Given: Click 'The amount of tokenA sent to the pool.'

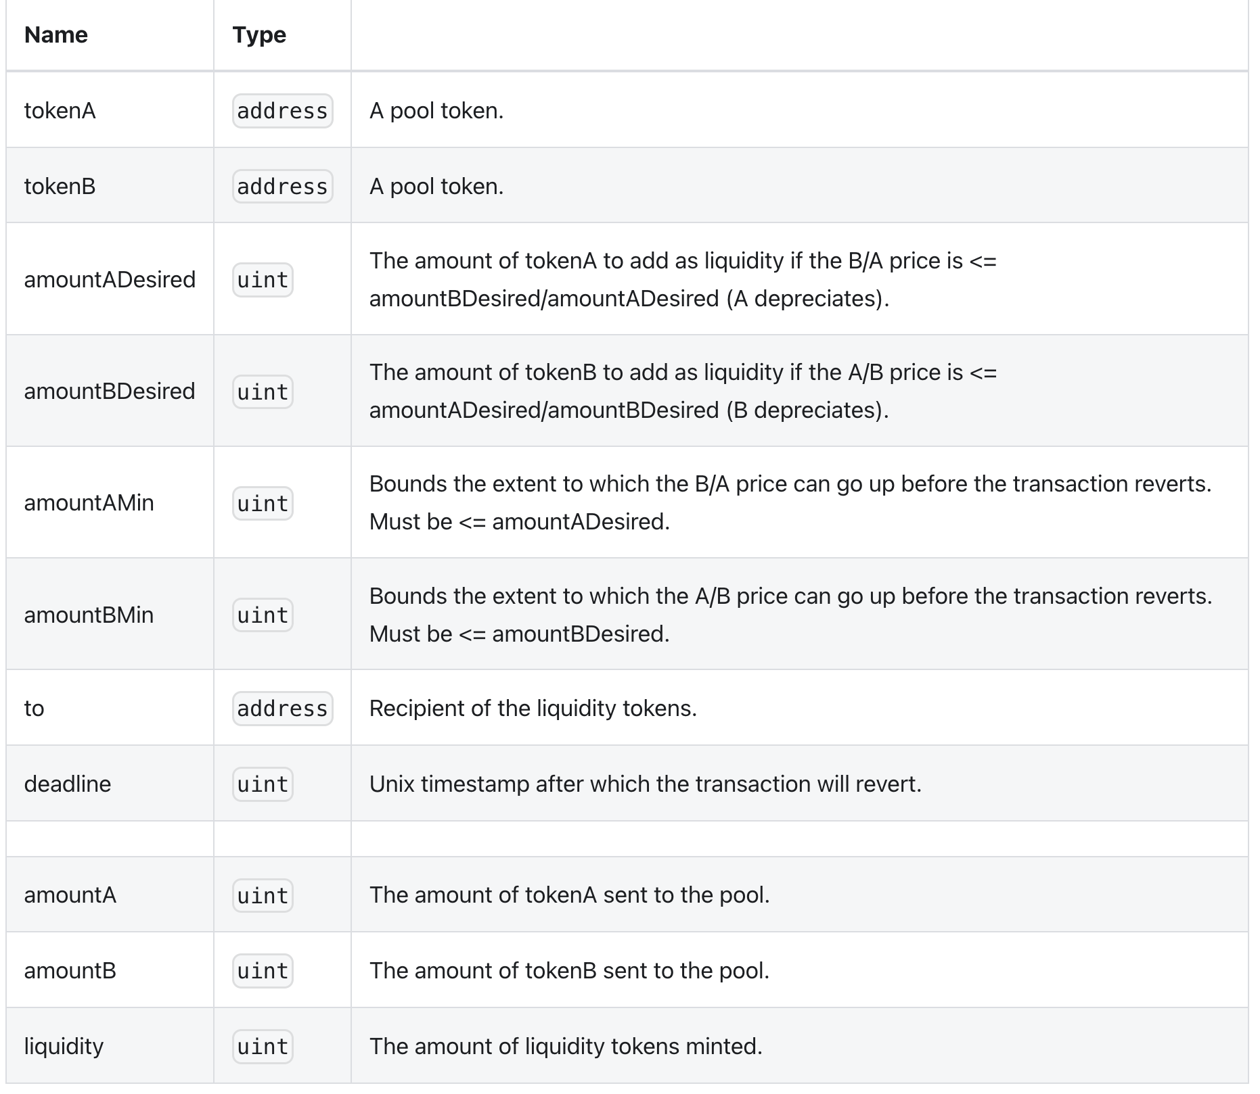Looking at the screenshot, I should (570, 895).
